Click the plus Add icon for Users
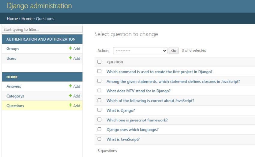 (x=70, y=58)
